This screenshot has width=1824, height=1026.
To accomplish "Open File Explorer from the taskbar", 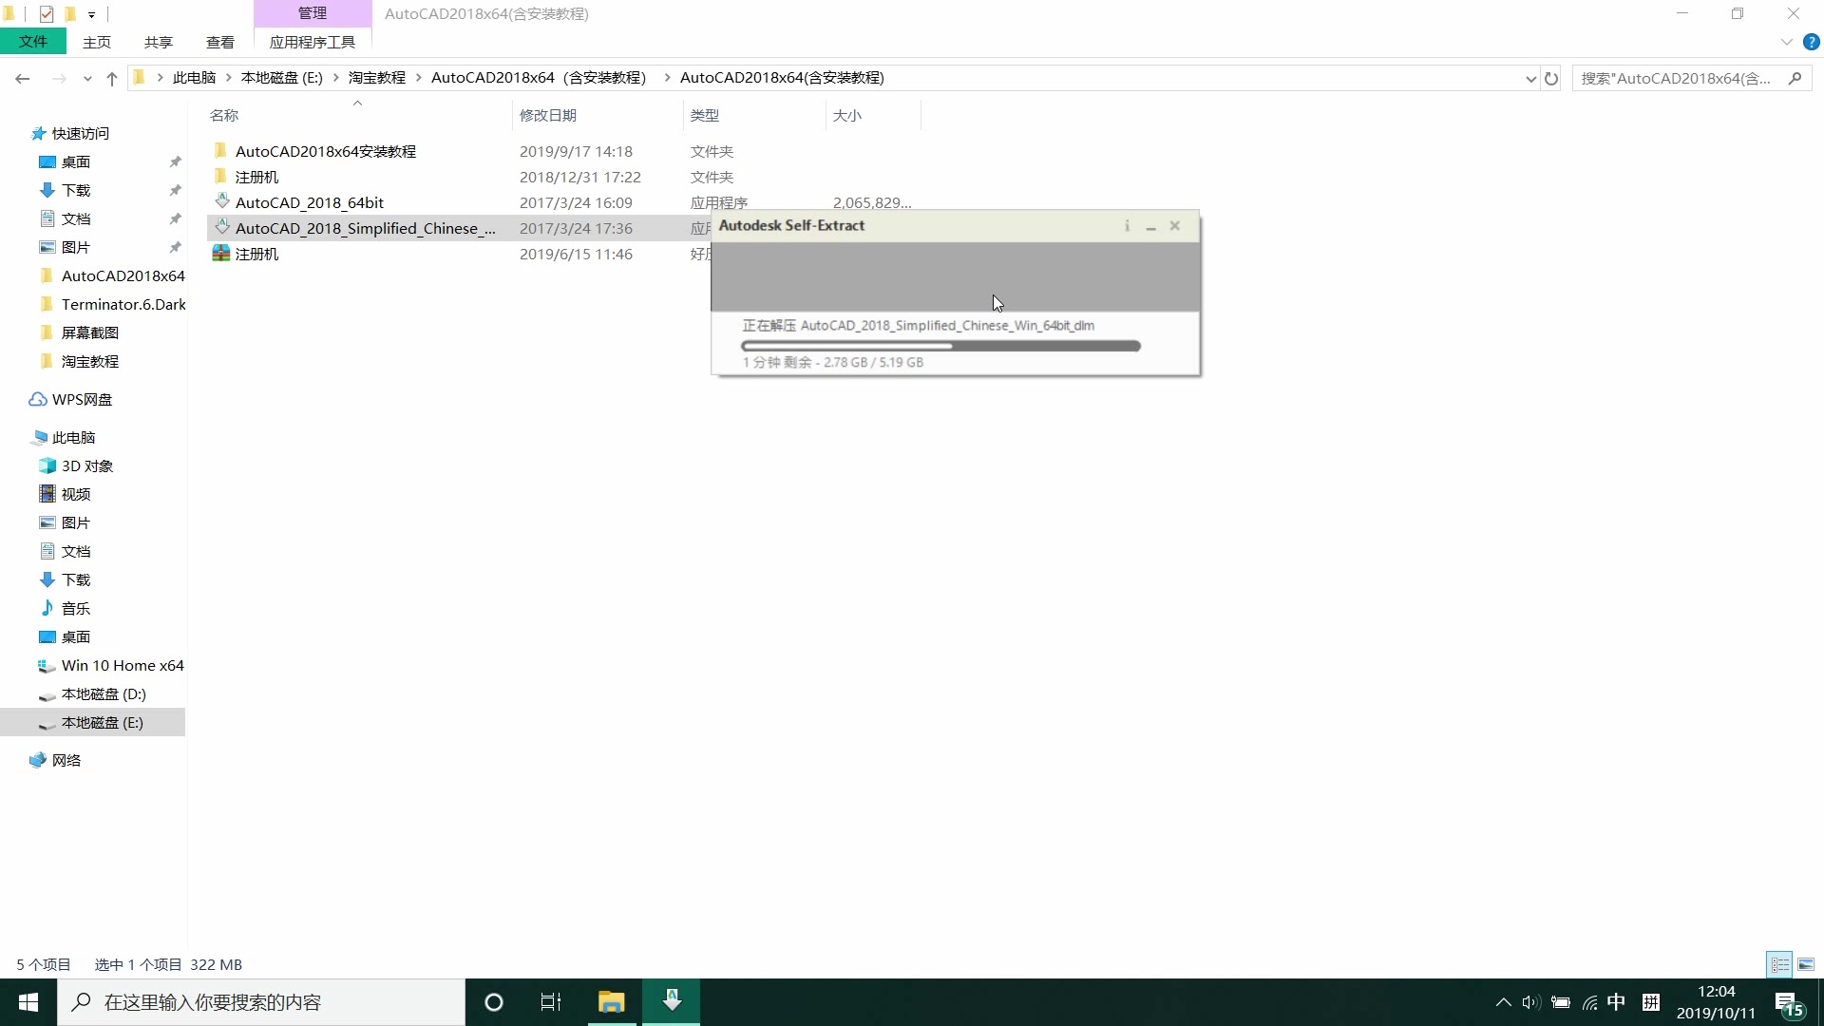I will pyautogui.click(x=611, y=1002).
